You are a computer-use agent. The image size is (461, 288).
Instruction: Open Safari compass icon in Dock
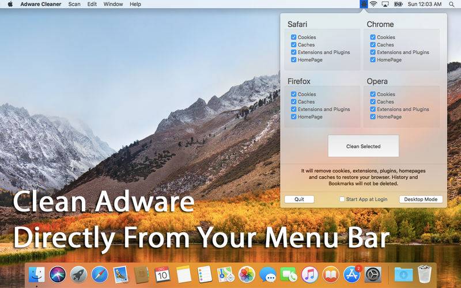(x=100, y=275)
